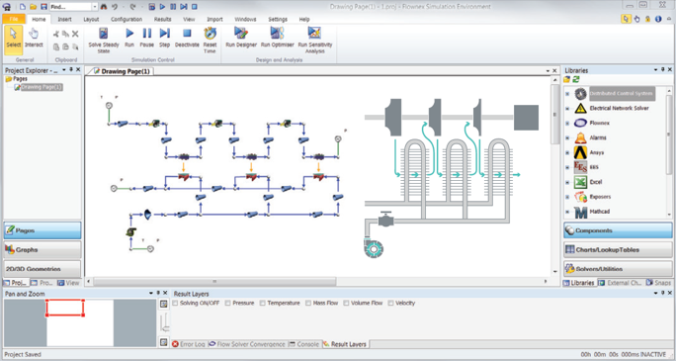Open the Configuration ribbon tab
The width and height of the screenshot is (676, 361).
pyautogui.click(x=127, y=19)
